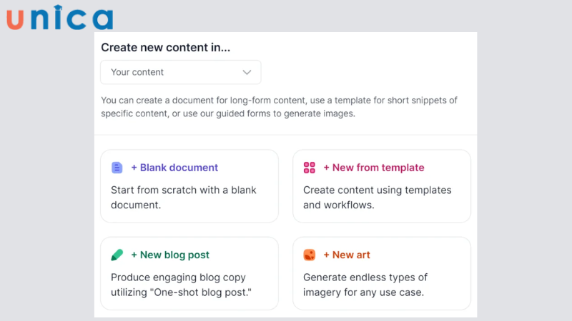Click "Create content using templates and workflows" description

tap(377, 198)
